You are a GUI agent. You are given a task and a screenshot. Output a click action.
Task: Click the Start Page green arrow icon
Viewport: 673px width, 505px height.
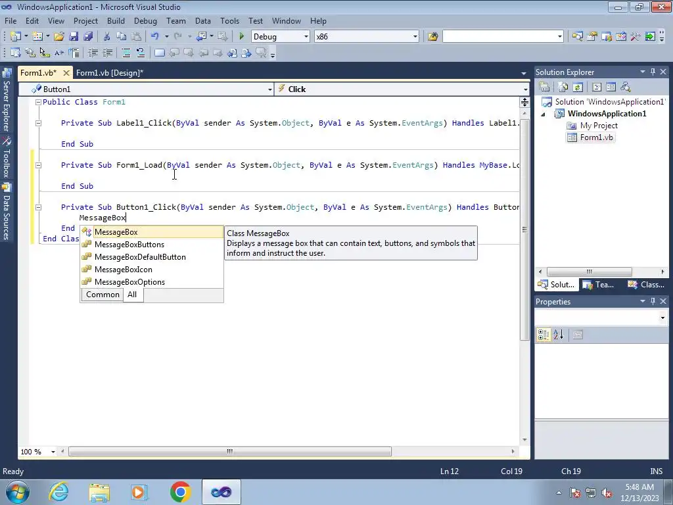click(650, 37)
